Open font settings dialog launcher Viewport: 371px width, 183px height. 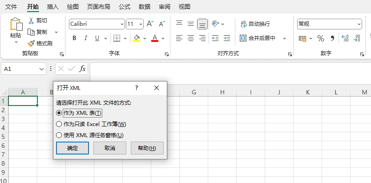(166, 54)
